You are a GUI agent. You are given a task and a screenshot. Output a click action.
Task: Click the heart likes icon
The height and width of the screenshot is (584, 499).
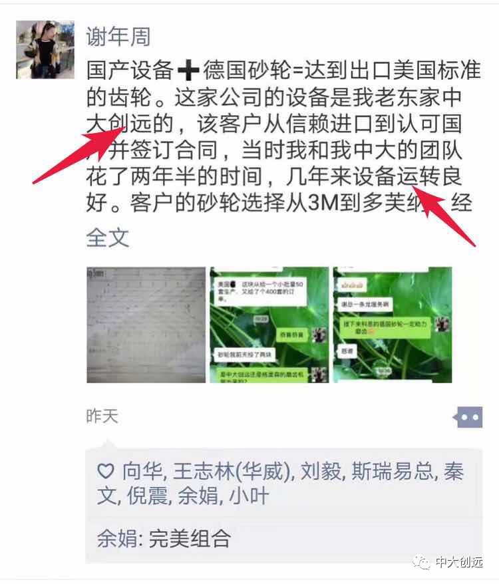(106, 471)
